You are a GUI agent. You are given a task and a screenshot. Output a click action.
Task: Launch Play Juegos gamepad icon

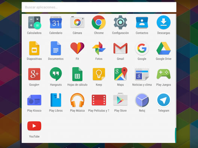163,74
